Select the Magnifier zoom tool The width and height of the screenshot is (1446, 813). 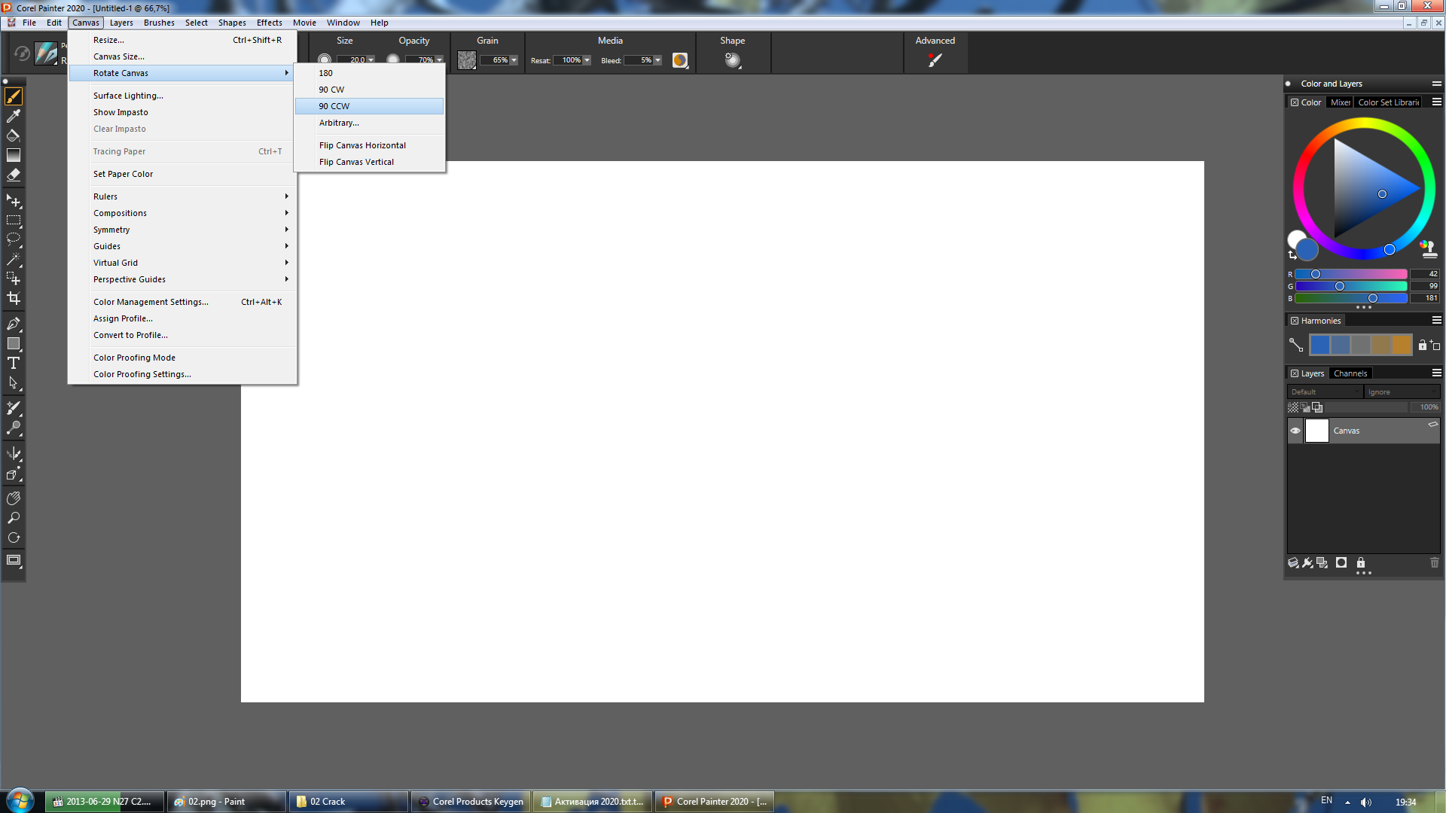[14, 518]
